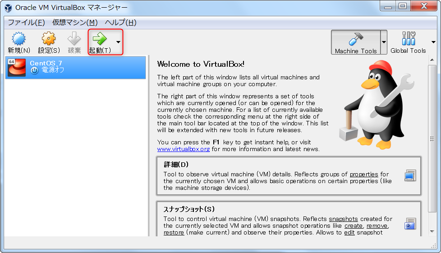Maximize the VirtualBox manager window
This screenshot has width=441, height=253.
coord(403,6)
